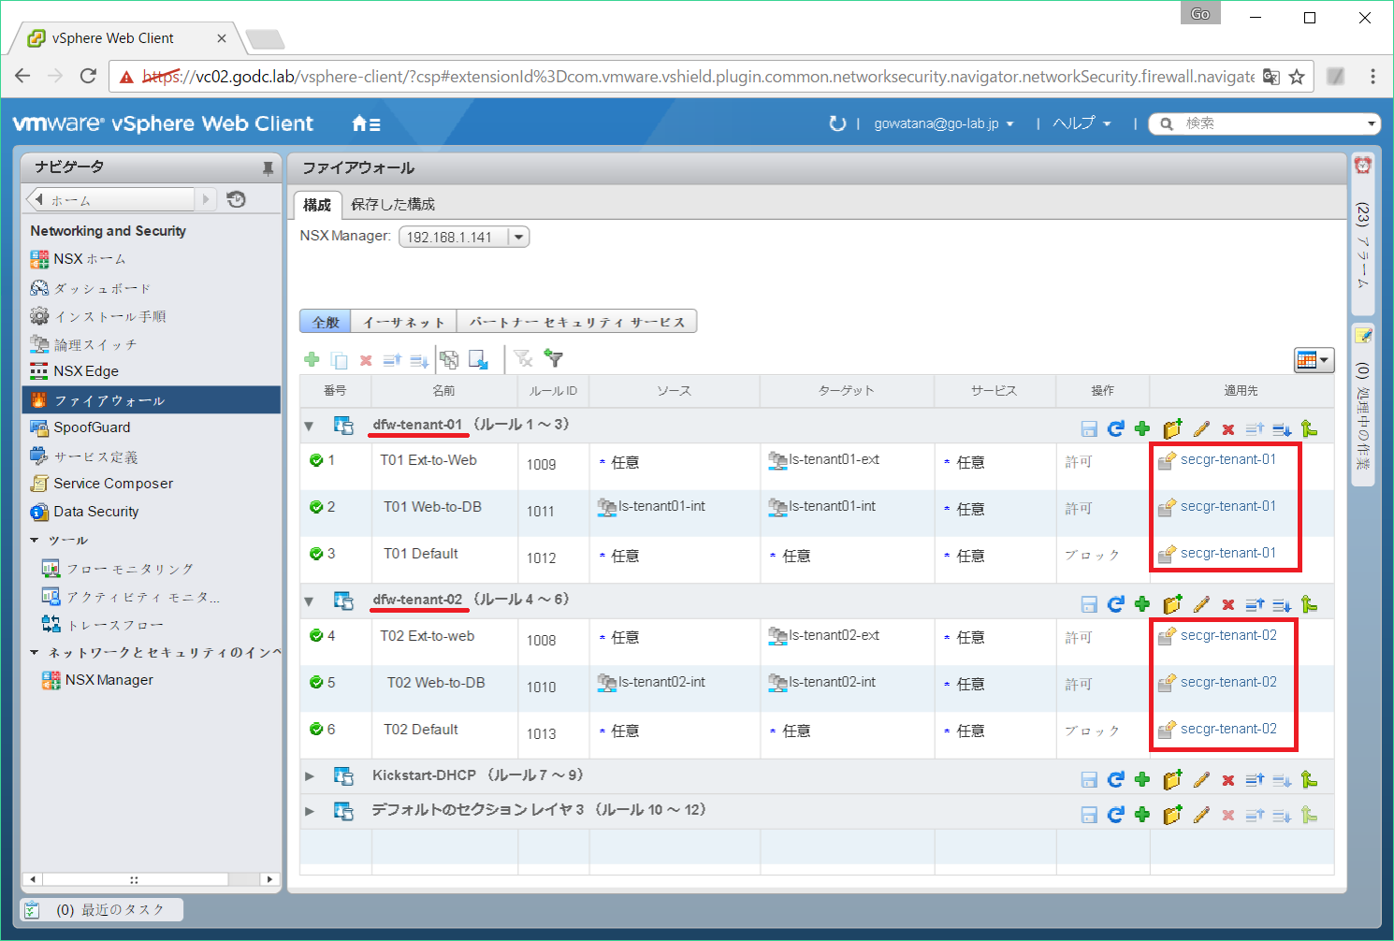Click the blue Revert icon in dfw-tenant-01 section row
The width and height of the screenshot is (1394, 941).
tap(1115, 428)
